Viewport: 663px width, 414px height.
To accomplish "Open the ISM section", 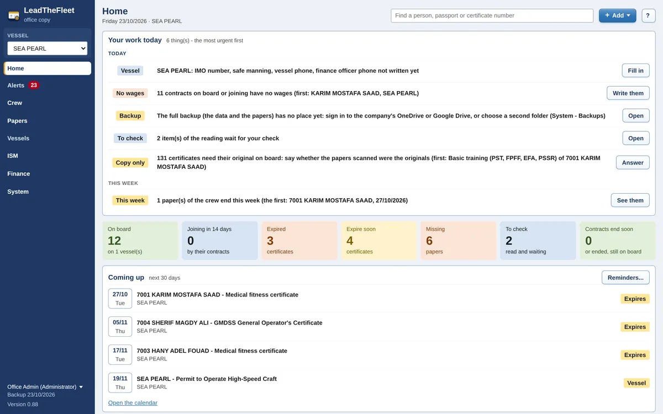I will (x=48, y=156).
